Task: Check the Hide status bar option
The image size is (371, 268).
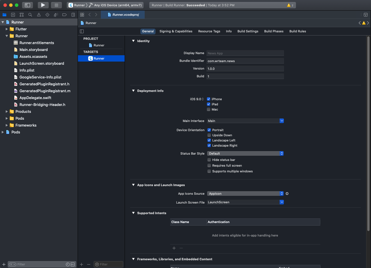Action: coord(209,160)
